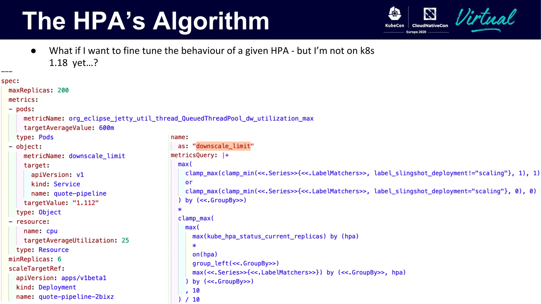
Task: Click the "target:" key
Action: click(36, 165)
